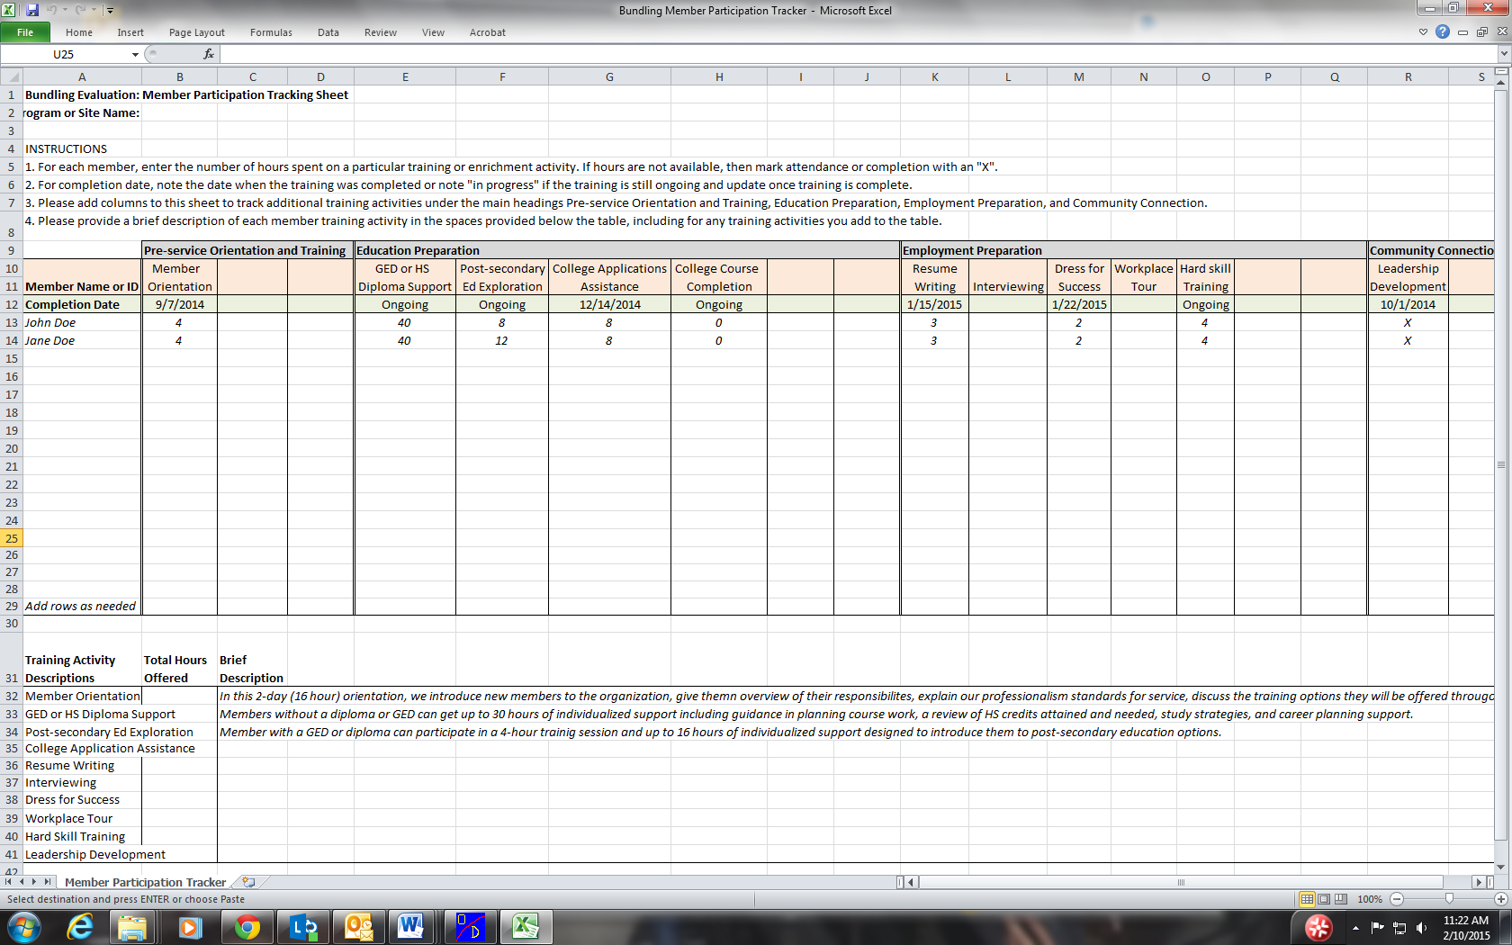This screenshot has width=1512, height=945.
Task: Click the Undo arrow icon
Action: pyautogui.click(x=51, y=10)
